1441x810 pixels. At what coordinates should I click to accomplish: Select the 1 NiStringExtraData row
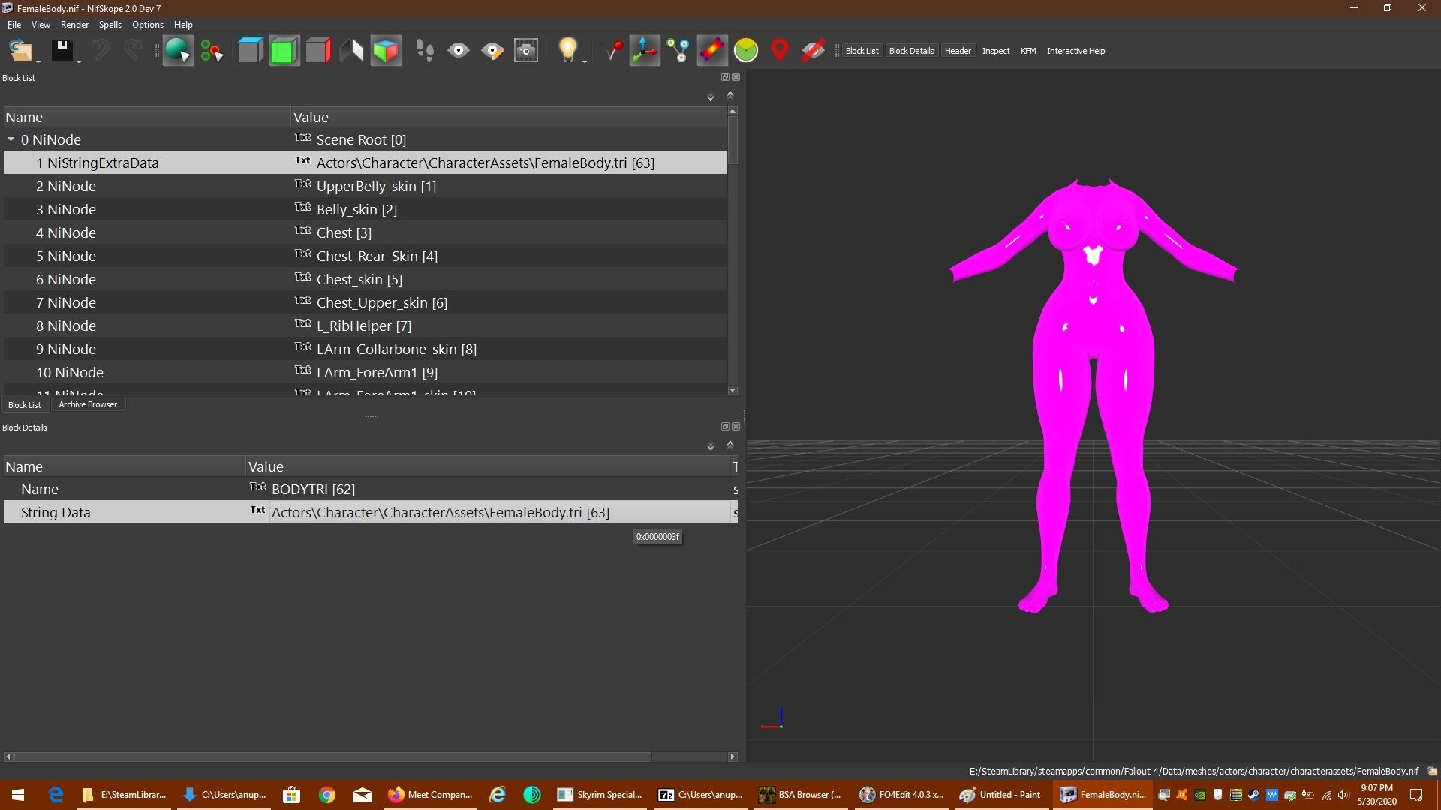[366, 163]
